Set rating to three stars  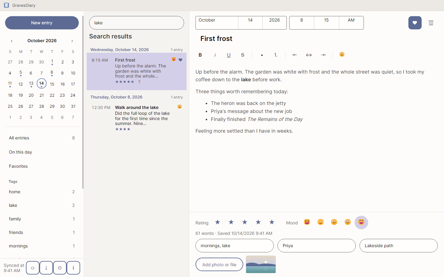pos(245,222)
